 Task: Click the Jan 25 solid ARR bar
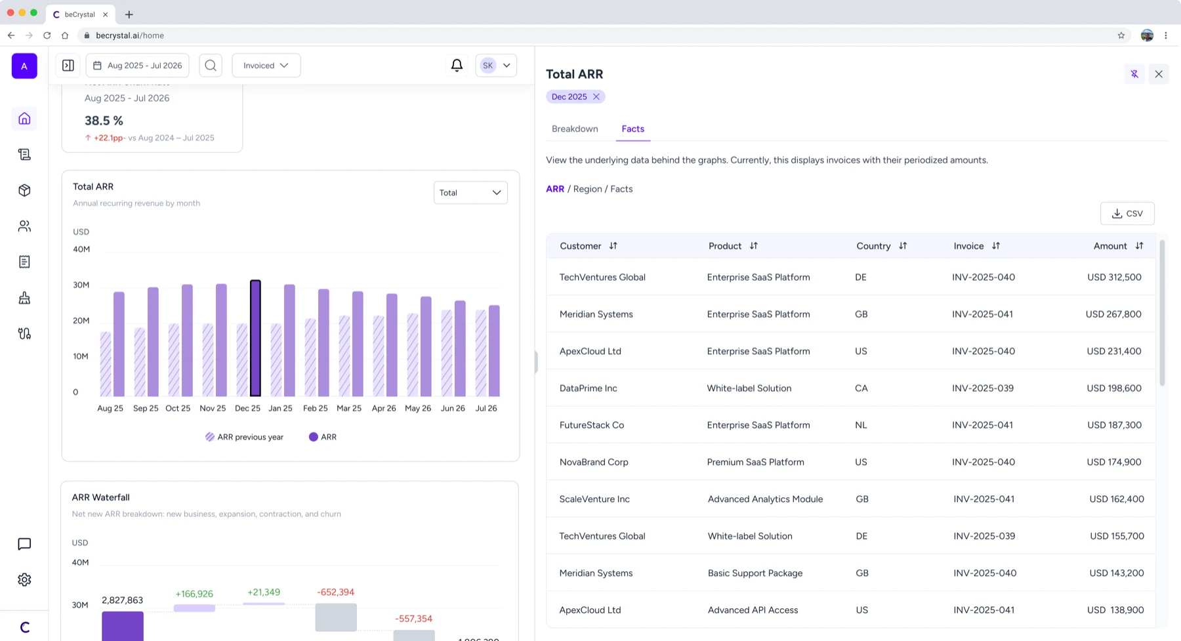pos(289,341)
